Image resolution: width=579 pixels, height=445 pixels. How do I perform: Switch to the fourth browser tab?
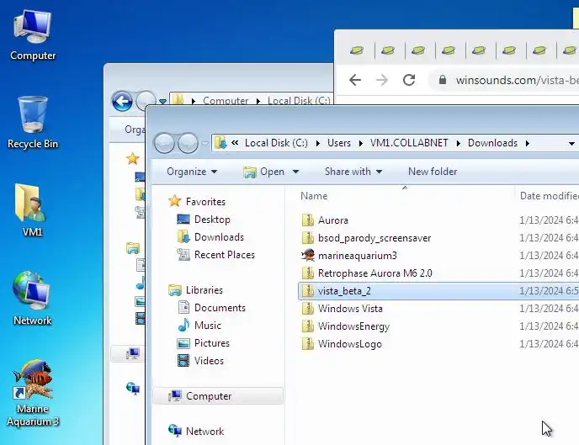pos(449,50)
